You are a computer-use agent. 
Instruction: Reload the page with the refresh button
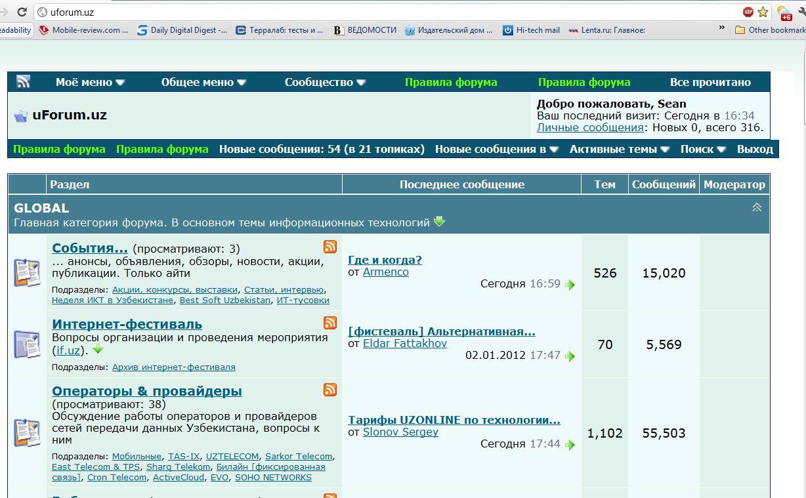click(22, 12)
